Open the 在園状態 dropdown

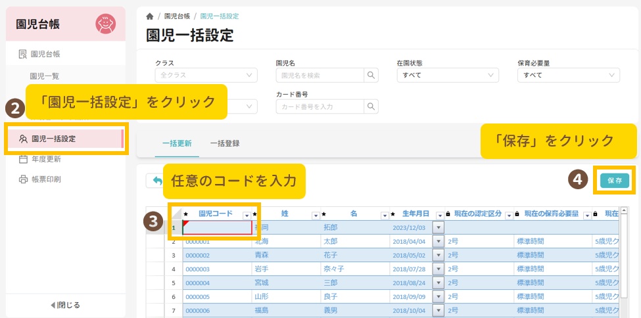tap(447, 75)
